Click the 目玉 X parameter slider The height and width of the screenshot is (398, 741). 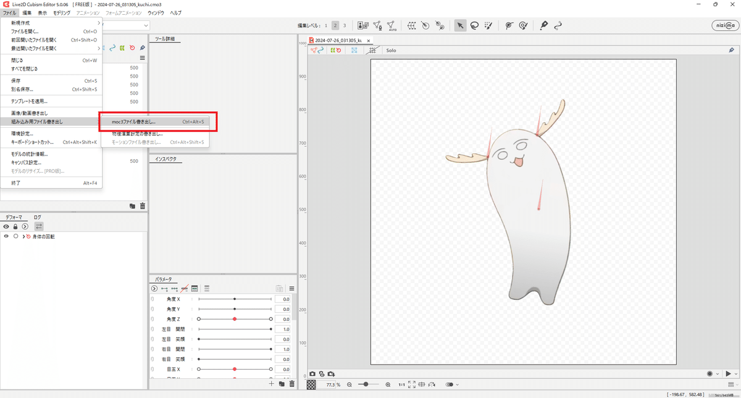[235, 370]
